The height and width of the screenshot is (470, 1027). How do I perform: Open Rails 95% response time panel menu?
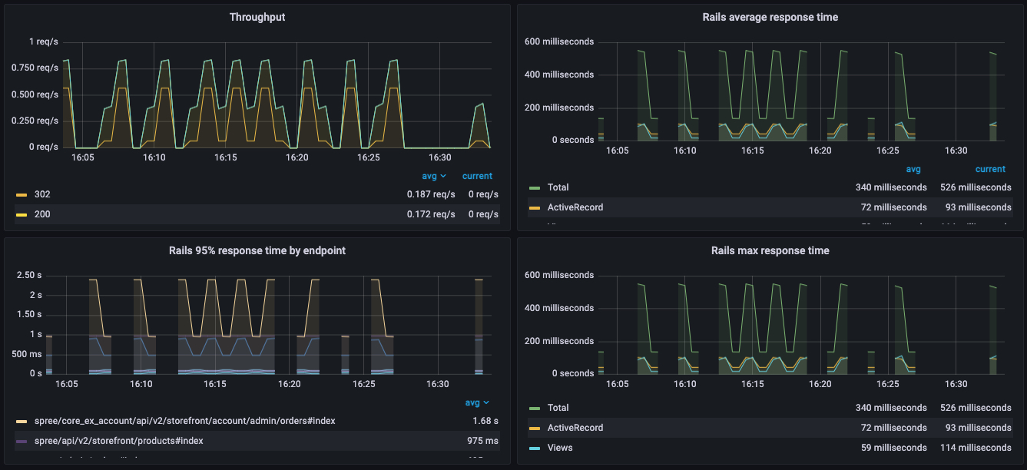257,250
